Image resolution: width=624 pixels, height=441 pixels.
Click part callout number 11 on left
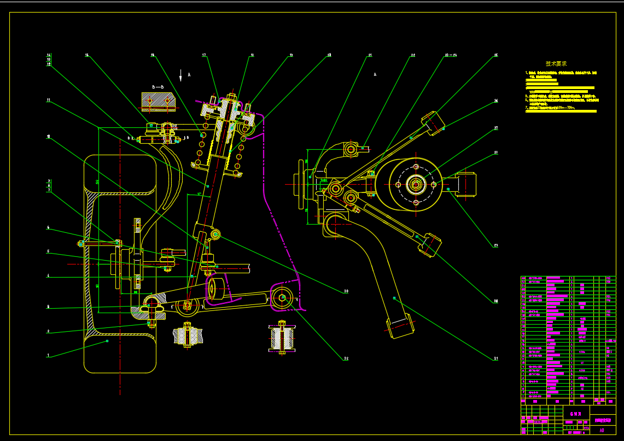coord(48,101)
